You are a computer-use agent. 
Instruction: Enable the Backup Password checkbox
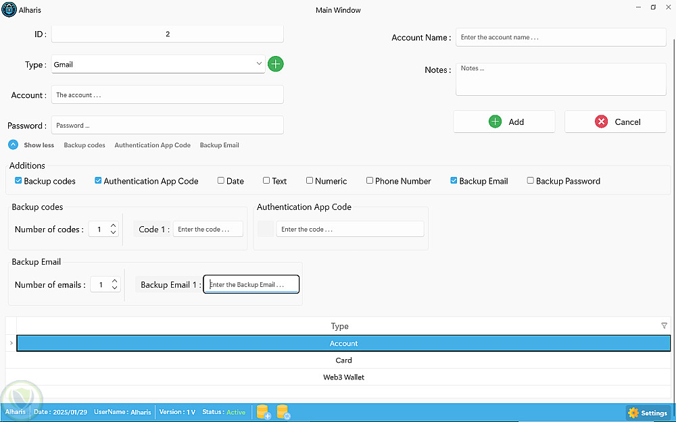click(530, 181)
